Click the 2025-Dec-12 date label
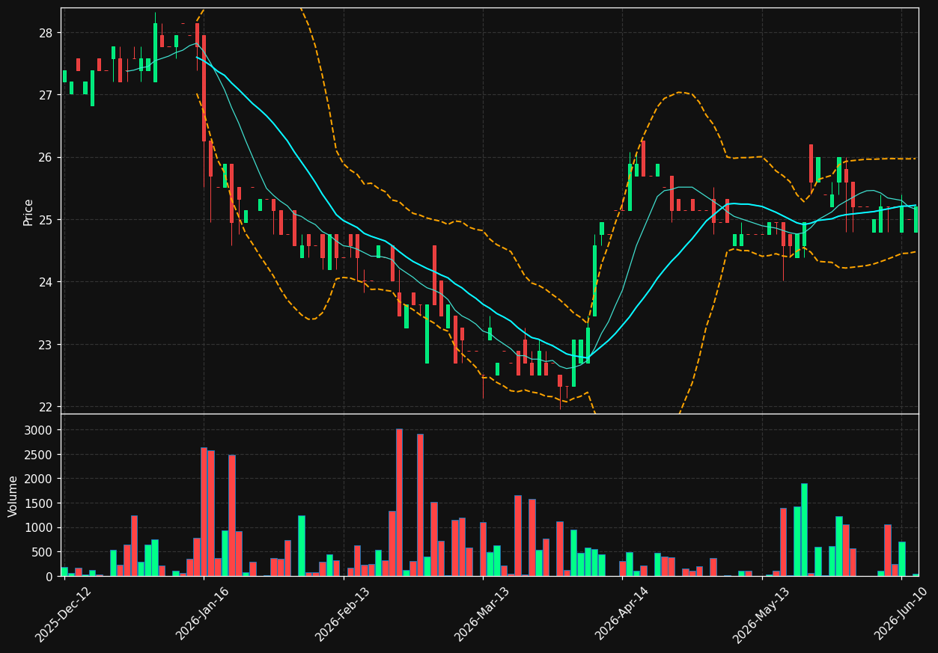Viewport: 938px width, 653px height. (63, 613)
